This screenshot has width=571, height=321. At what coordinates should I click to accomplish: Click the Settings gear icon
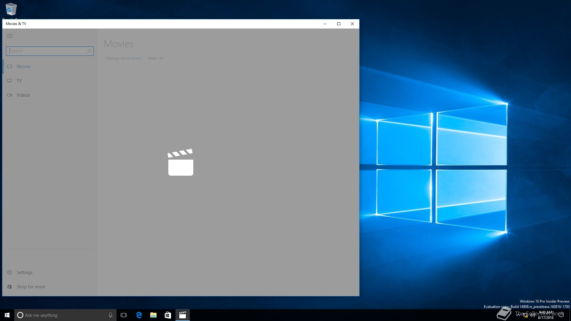pyautogui.click(x=10, y=273)
